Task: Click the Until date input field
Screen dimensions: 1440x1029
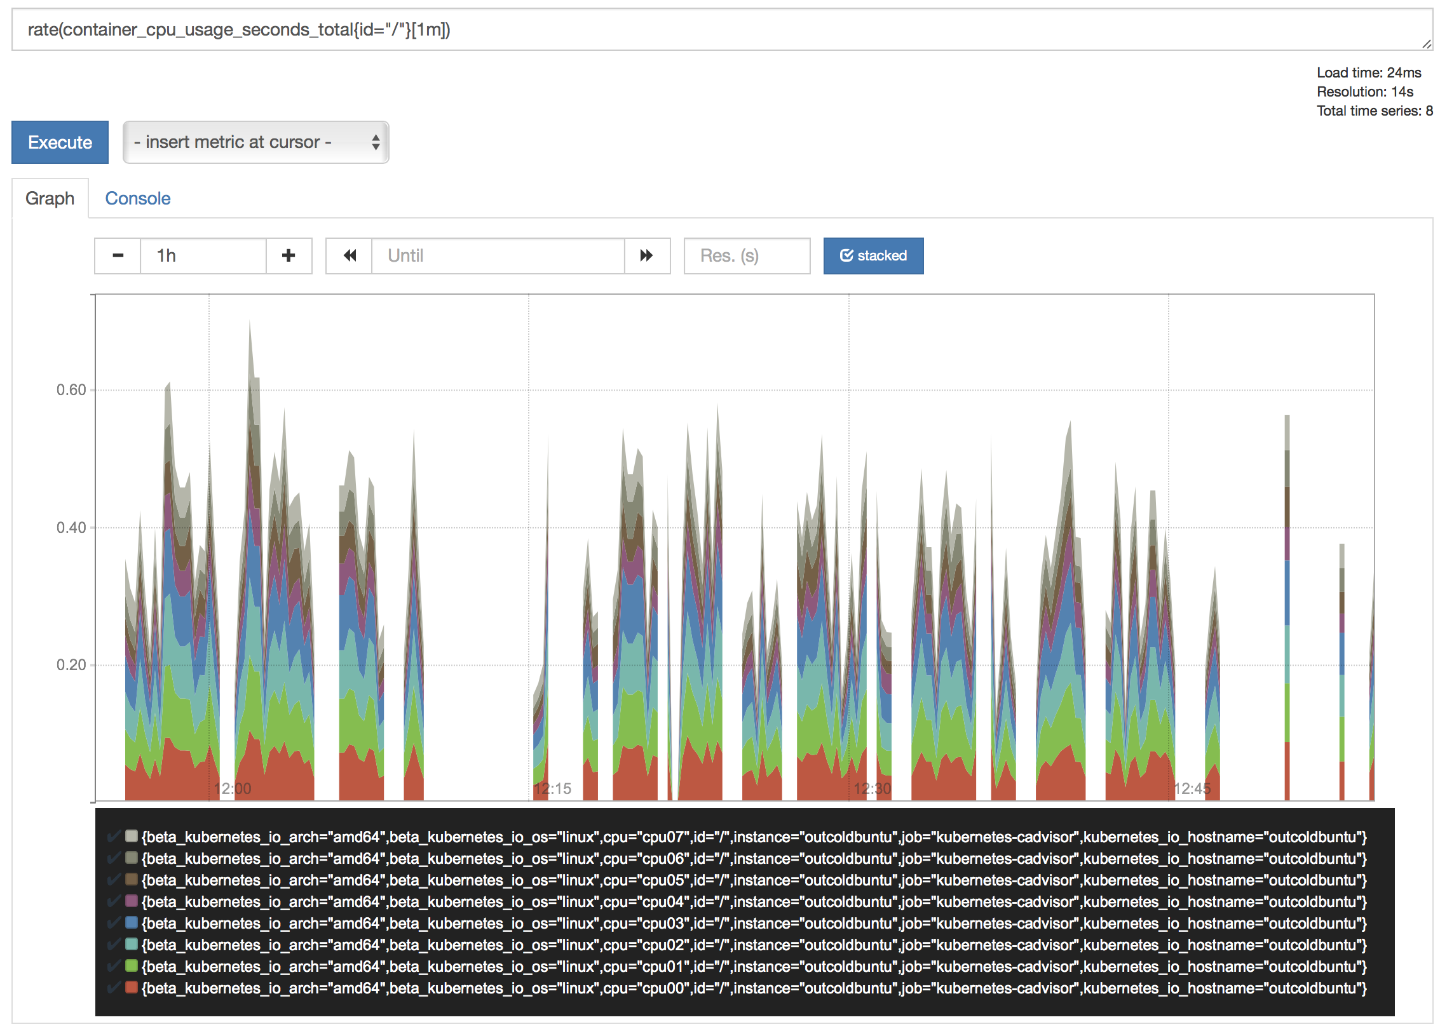Action: click(498, 256)
